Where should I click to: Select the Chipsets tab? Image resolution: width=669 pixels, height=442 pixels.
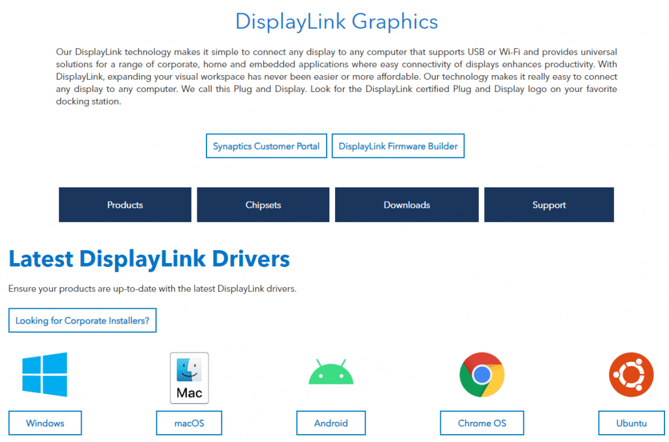[x=263, y=204]
